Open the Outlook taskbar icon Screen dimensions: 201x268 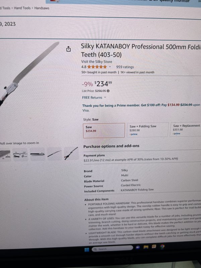coord(154,247)
